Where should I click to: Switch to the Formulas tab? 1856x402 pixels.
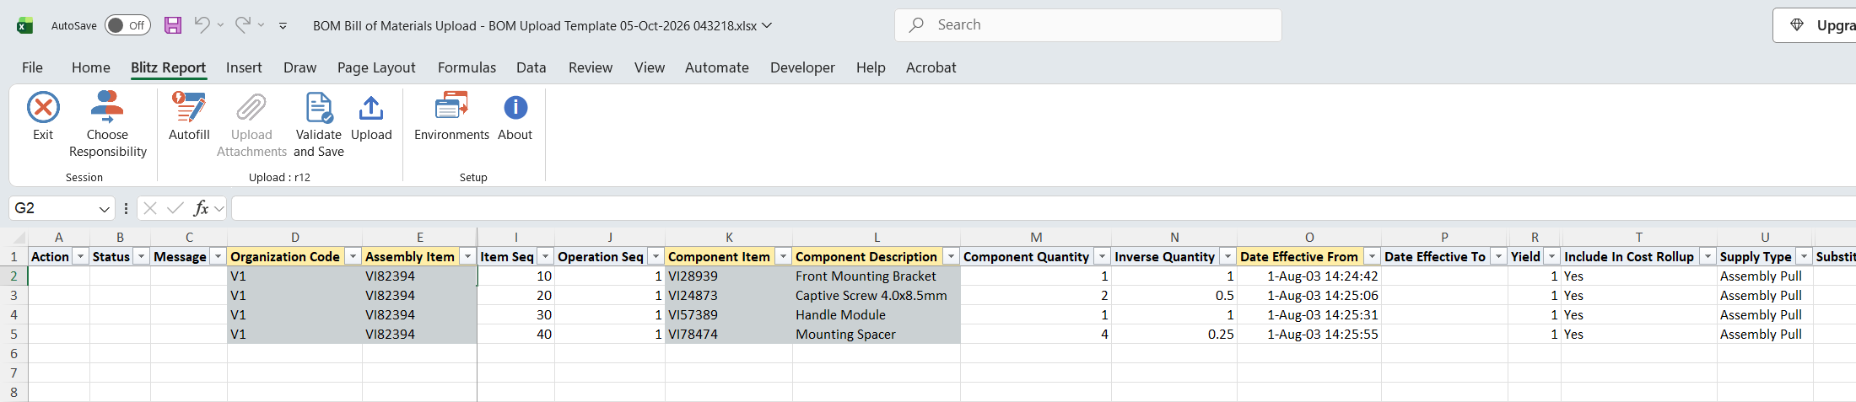pos(467,67)
